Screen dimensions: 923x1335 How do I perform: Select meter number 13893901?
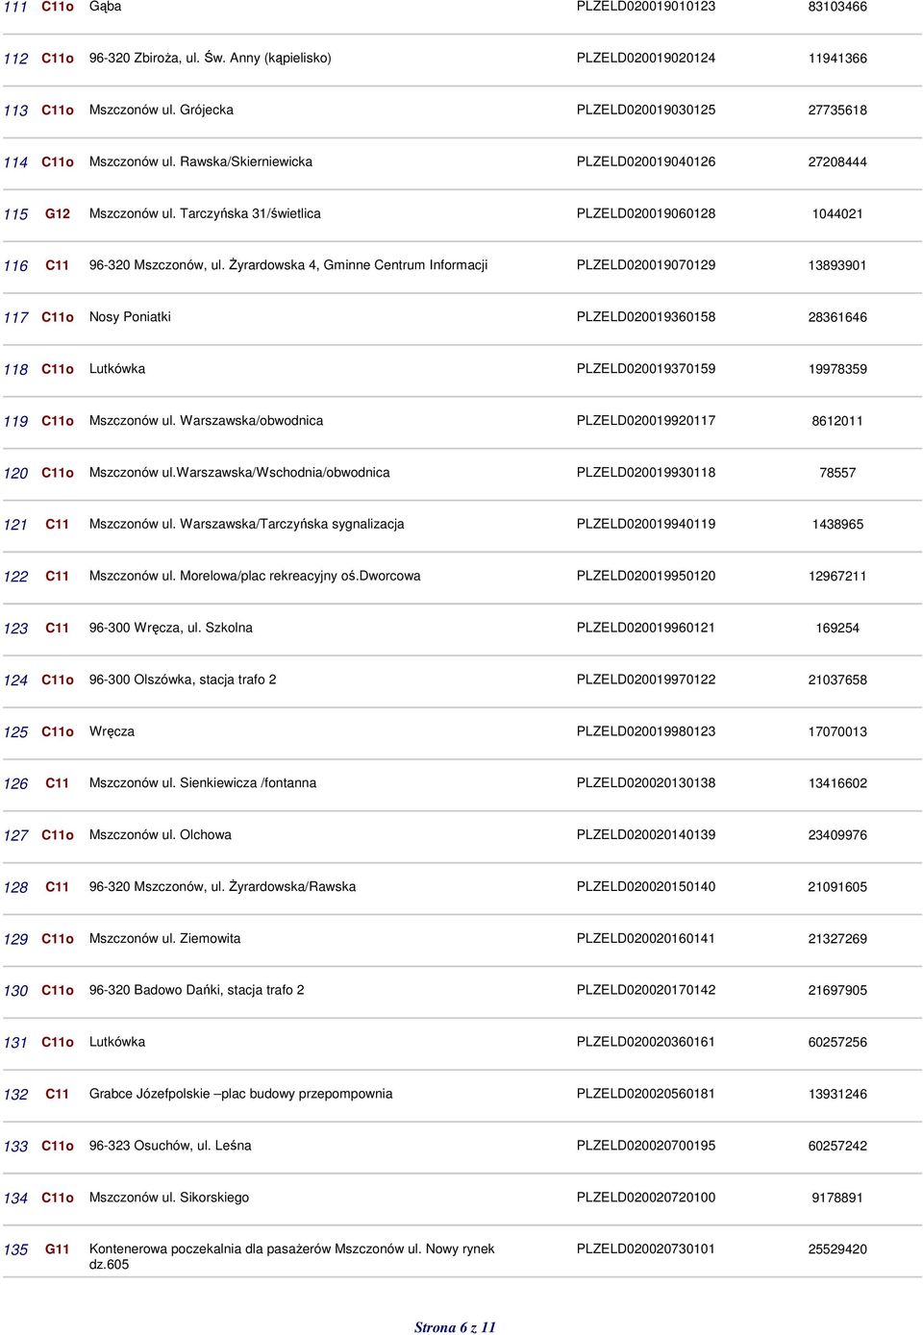click(x=836, y=265)
